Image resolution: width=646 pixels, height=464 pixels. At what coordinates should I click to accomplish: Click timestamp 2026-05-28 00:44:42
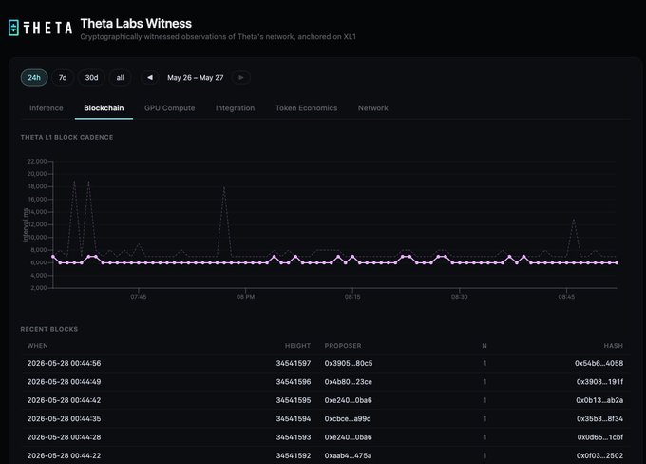(x=65, y=400)
